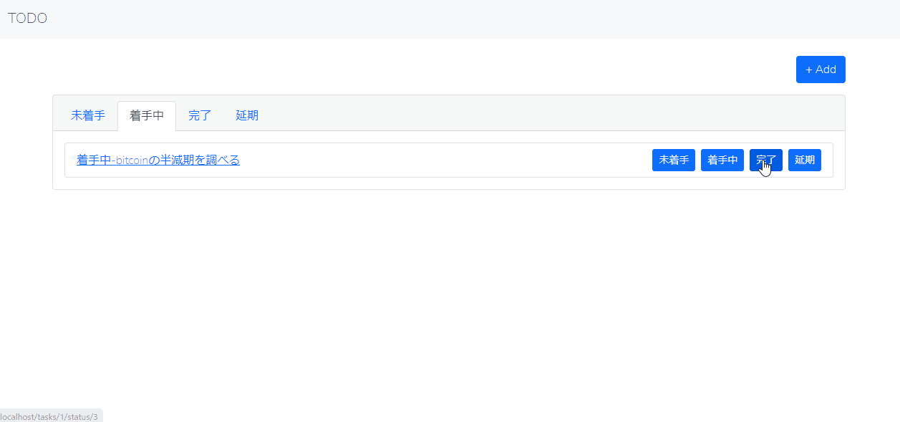
Task: Click the 着手中 status button in task row
Action: (x=722, y=160)
